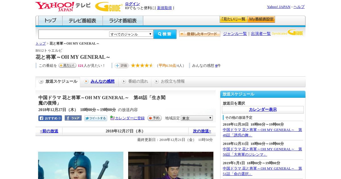Click the カレンダーに登録 link

click(x=130, y=118)
